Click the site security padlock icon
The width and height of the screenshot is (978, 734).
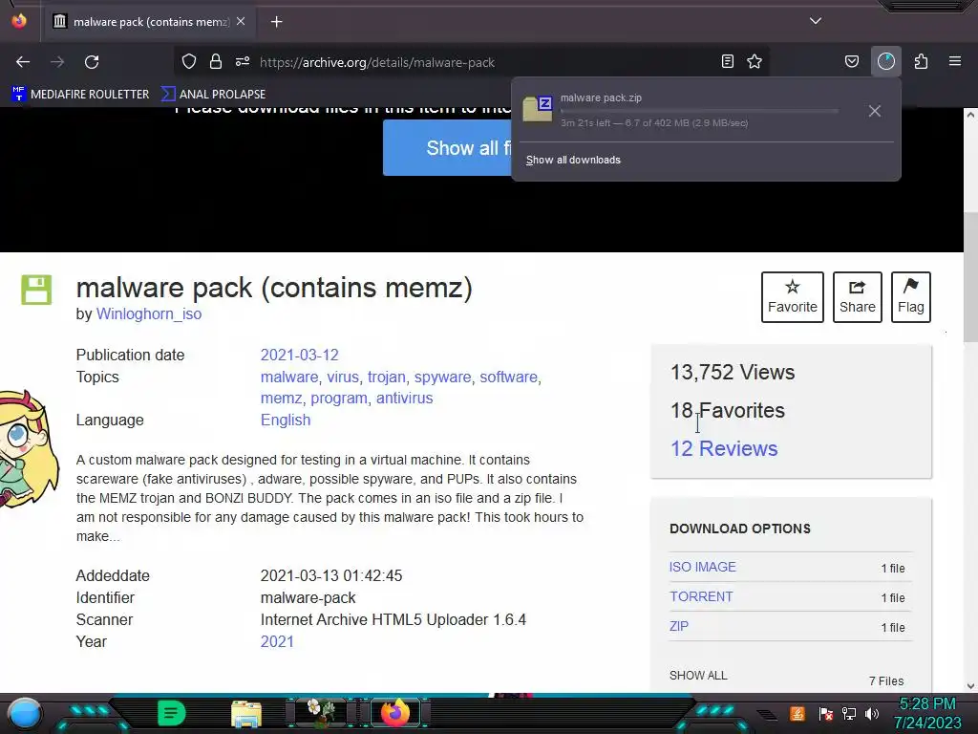[216, 61]
